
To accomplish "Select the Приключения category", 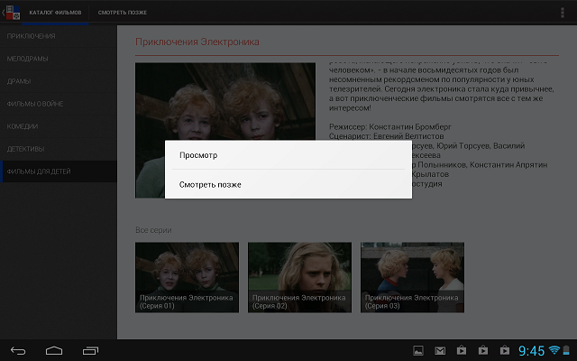I will click(59, 36).
